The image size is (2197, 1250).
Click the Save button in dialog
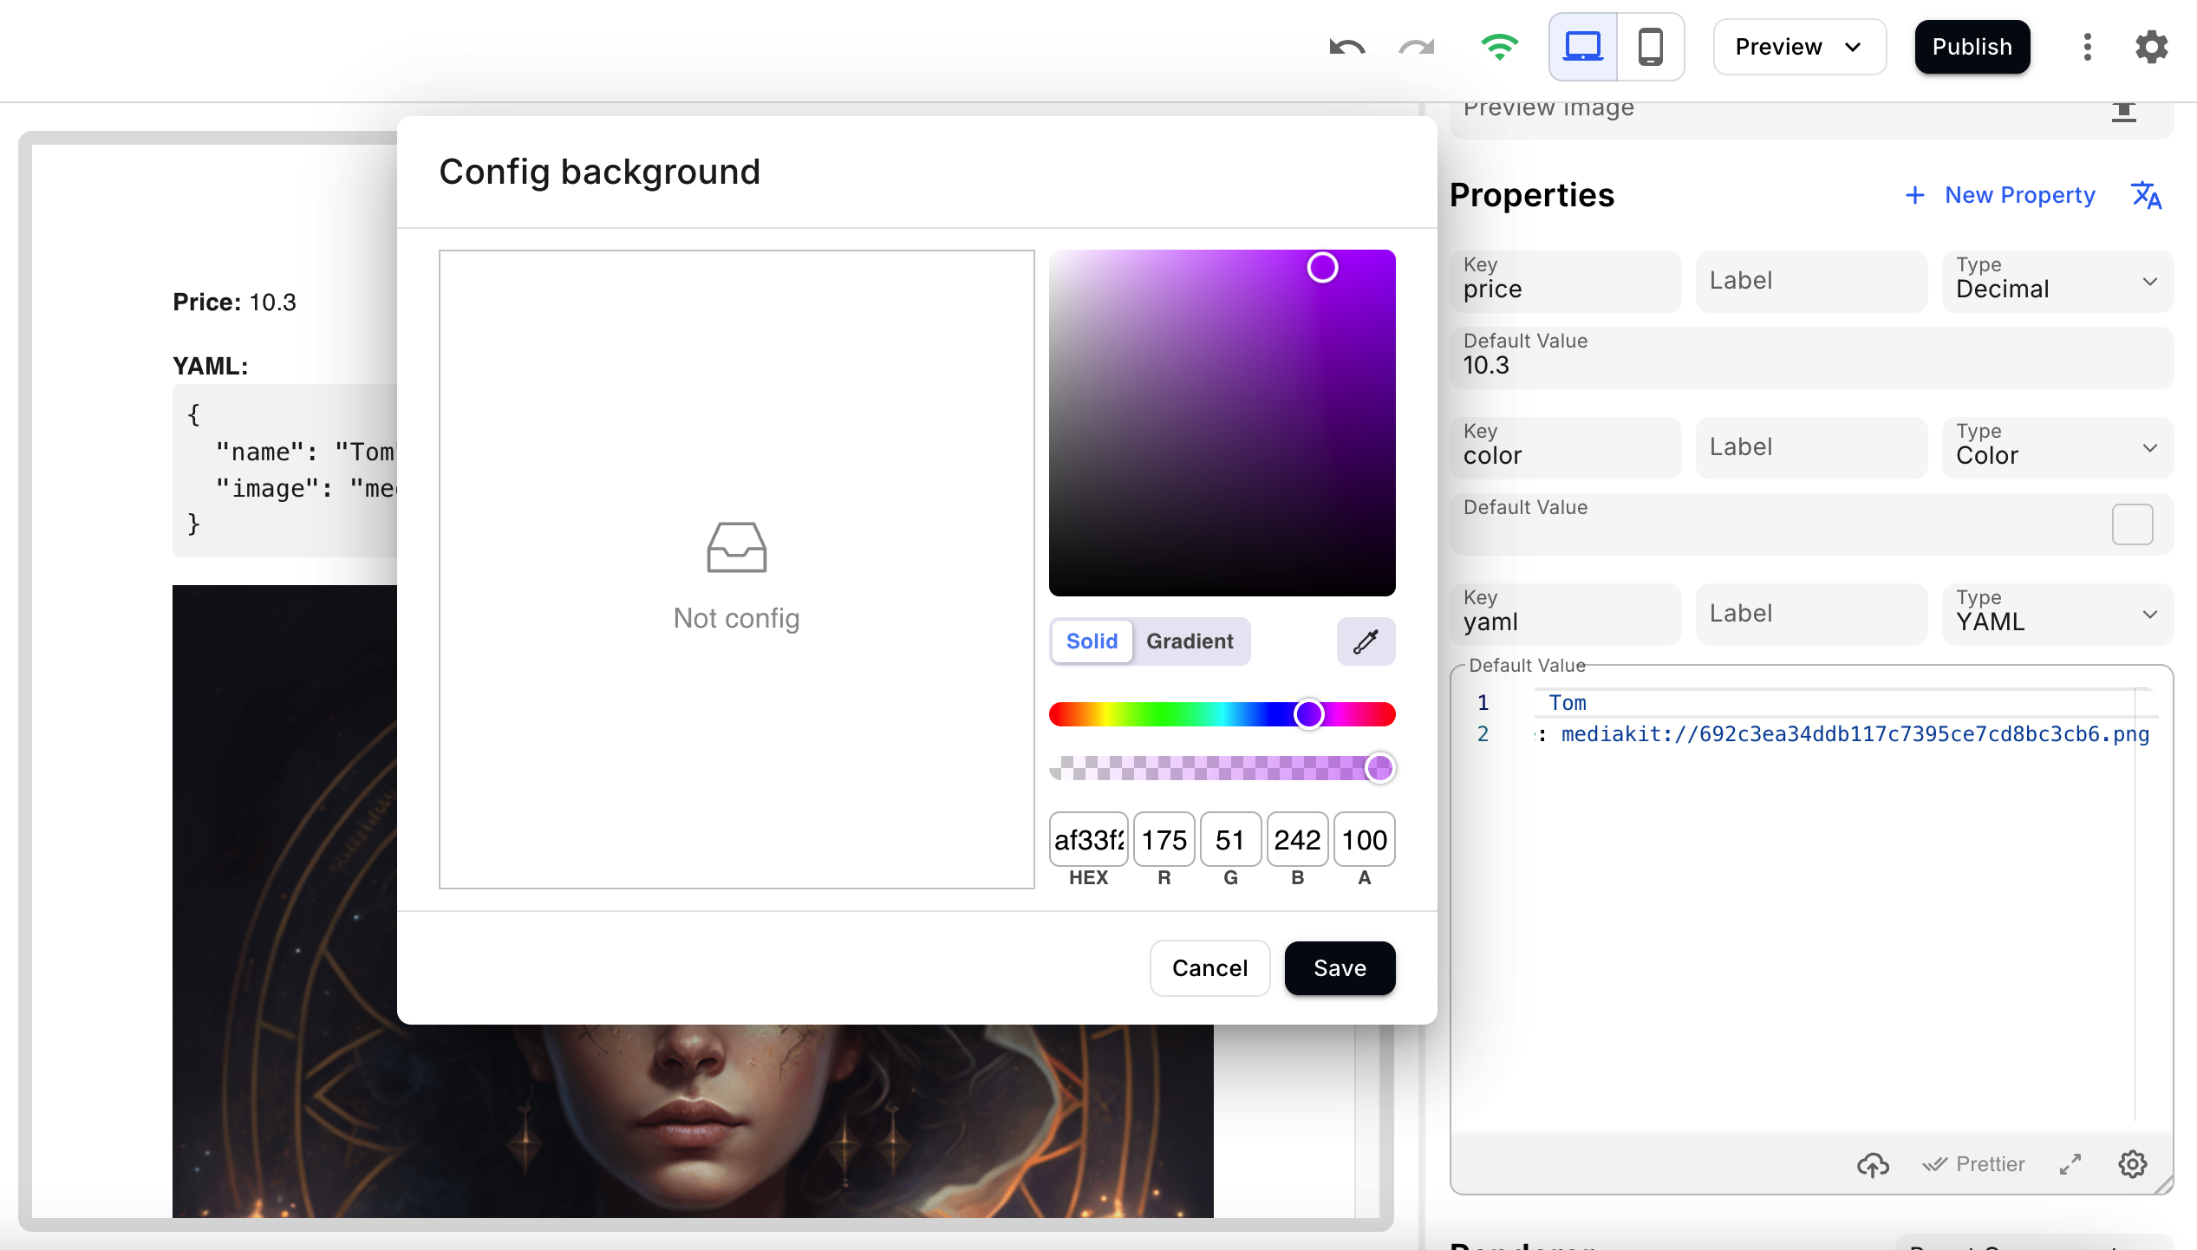[1340, 968]
